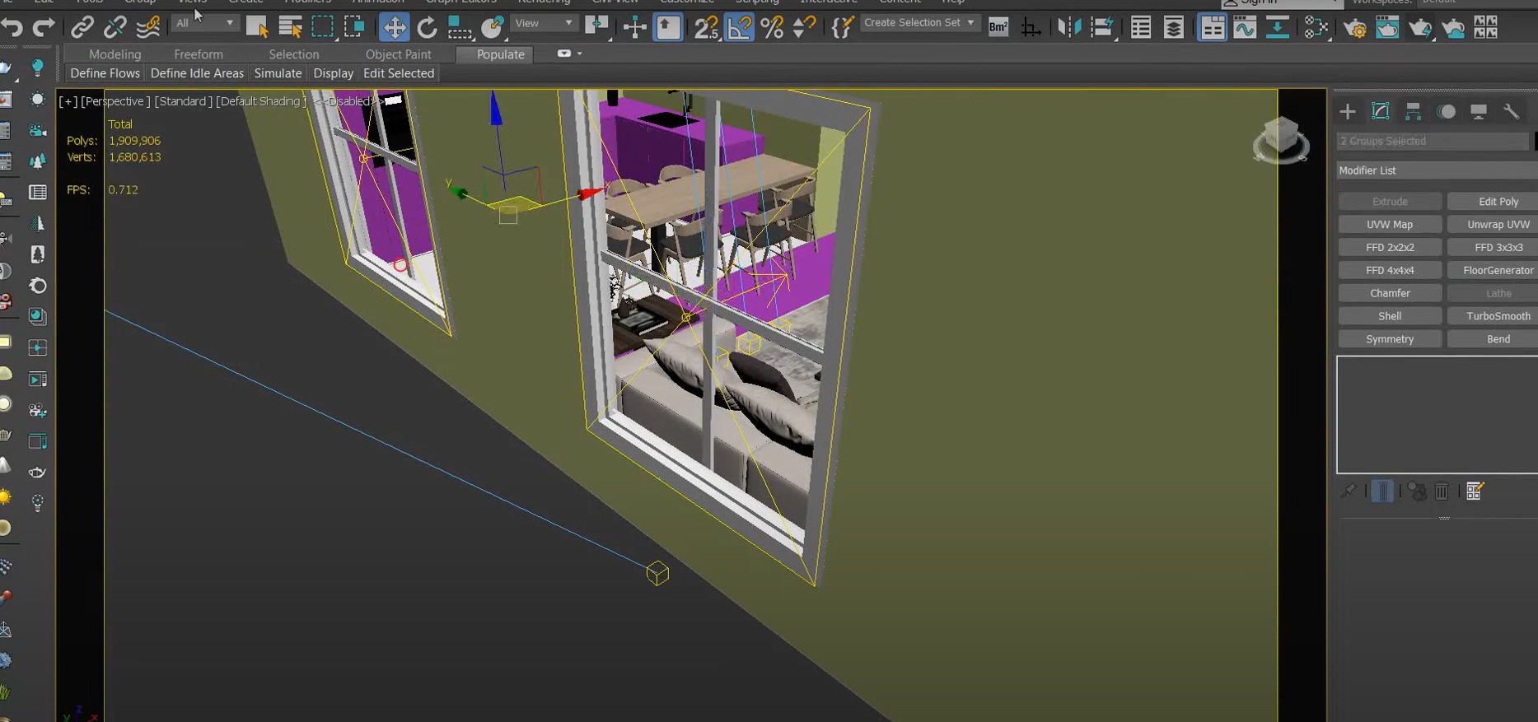Add the UVW Map modifier
Viewport: 1538px width, 722px height.
pos(1389,224)
